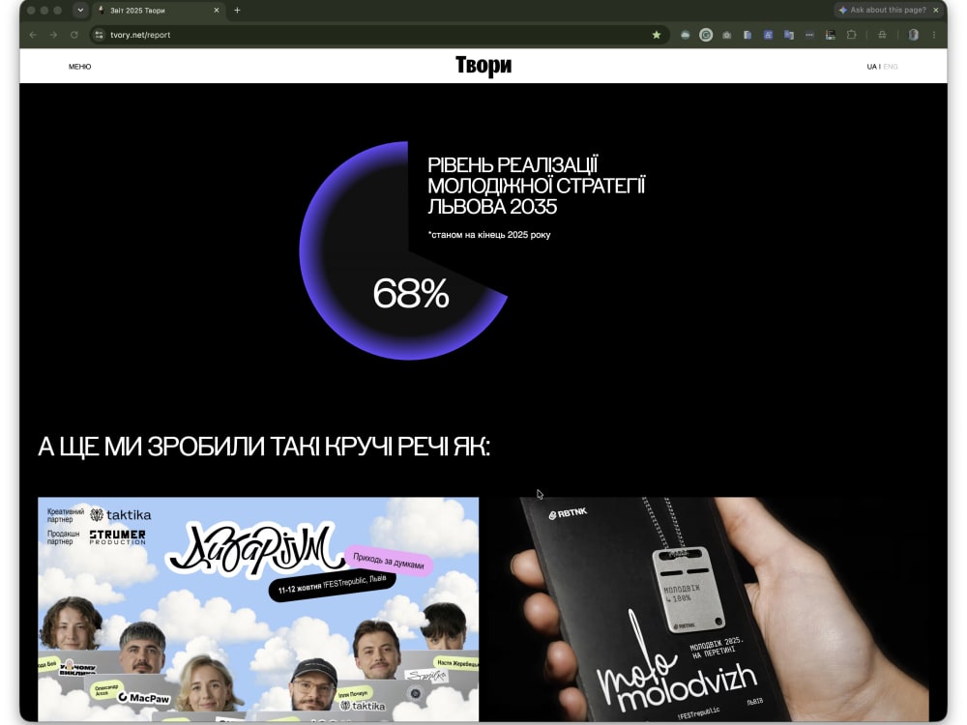
Task: Open the Grammarly extension icon
Action: (x=706, y=35)
